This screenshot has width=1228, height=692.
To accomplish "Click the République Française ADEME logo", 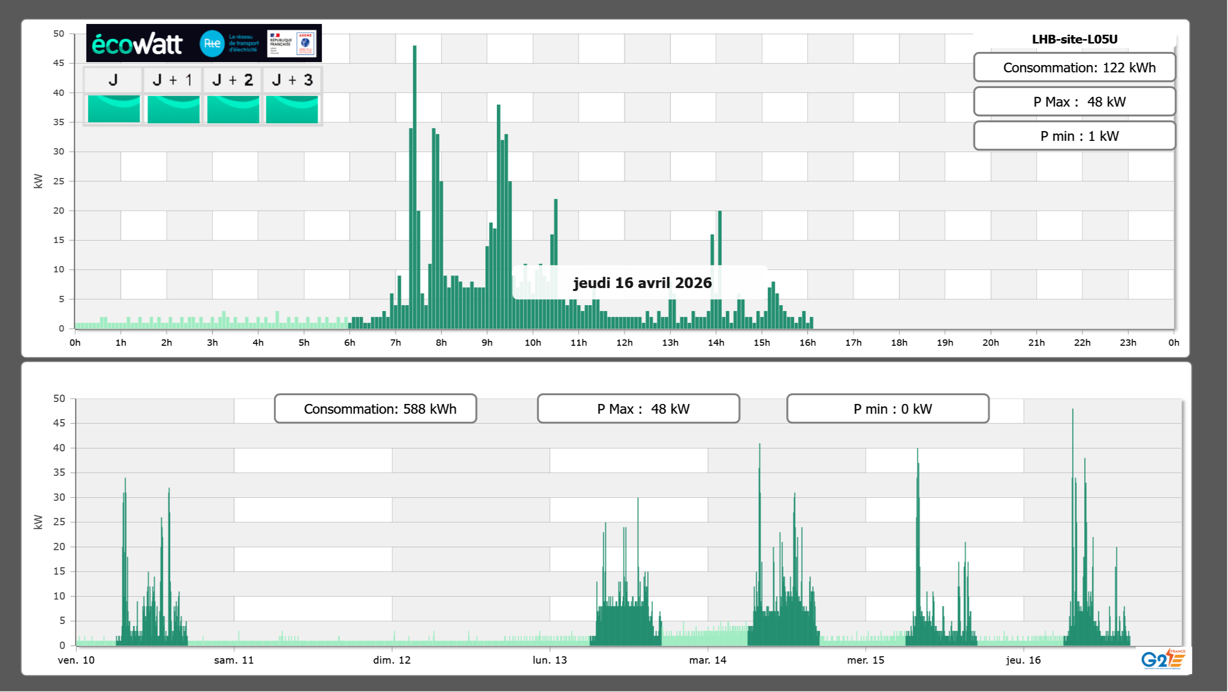I will (x=291, y=44).
